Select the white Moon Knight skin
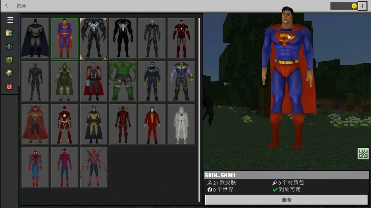The width and height of the screenshot is (371, 208). (181, 125)
